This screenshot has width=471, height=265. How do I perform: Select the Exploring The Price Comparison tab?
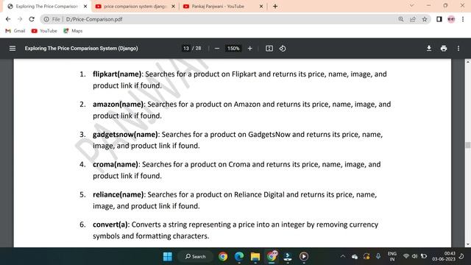45,7
